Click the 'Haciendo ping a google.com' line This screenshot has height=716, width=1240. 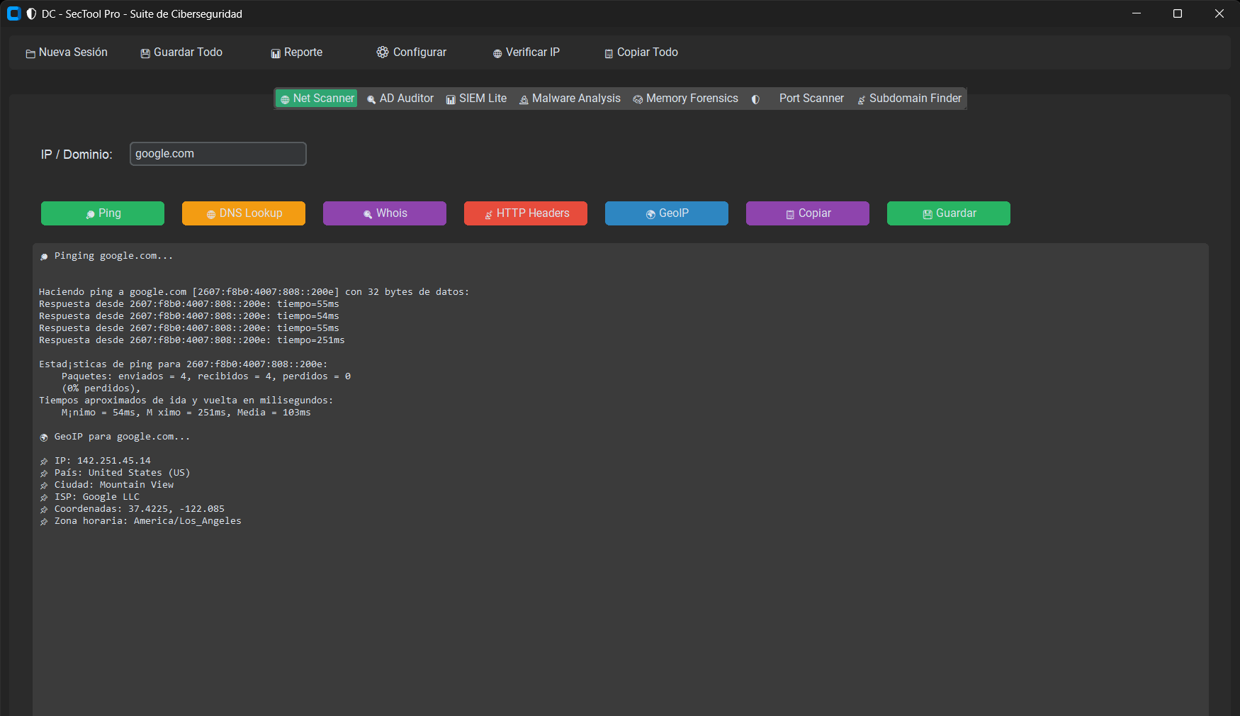click(x=254, y=292)
